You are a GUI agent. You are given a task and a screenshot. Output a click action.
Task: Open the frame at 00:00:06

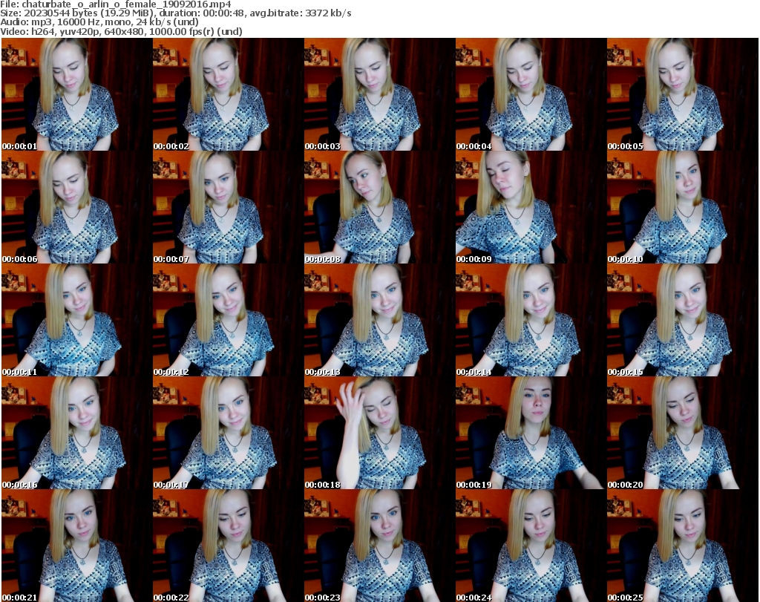[x=76, y=207]
